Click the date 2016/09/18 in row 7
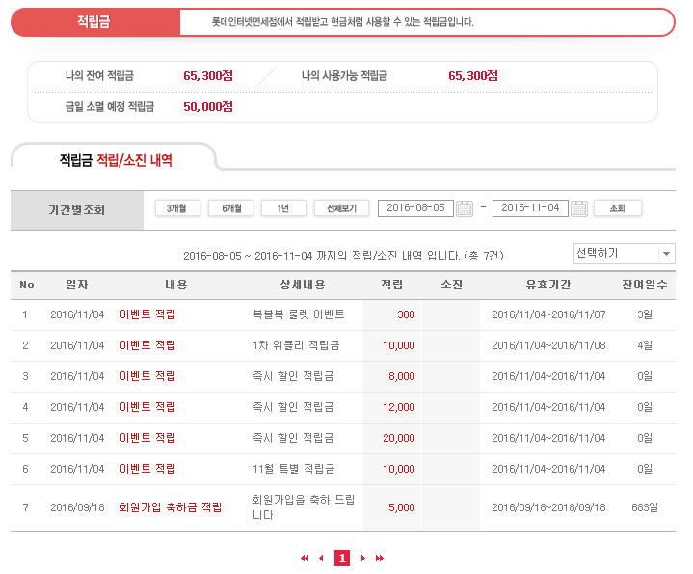The image size is (693, 574). [77, 507]
